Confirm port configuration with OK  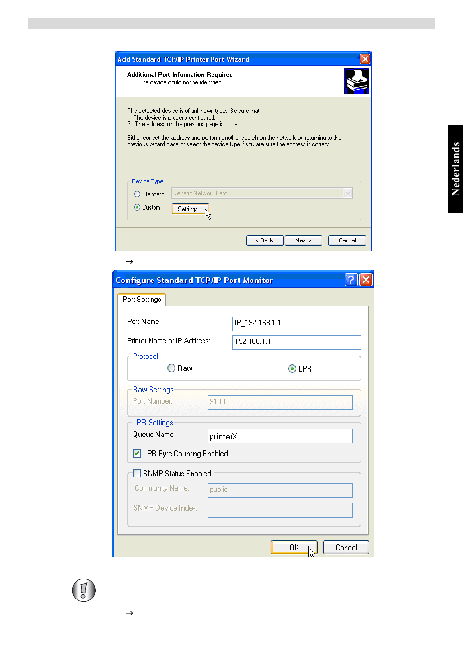coord(294,547)
